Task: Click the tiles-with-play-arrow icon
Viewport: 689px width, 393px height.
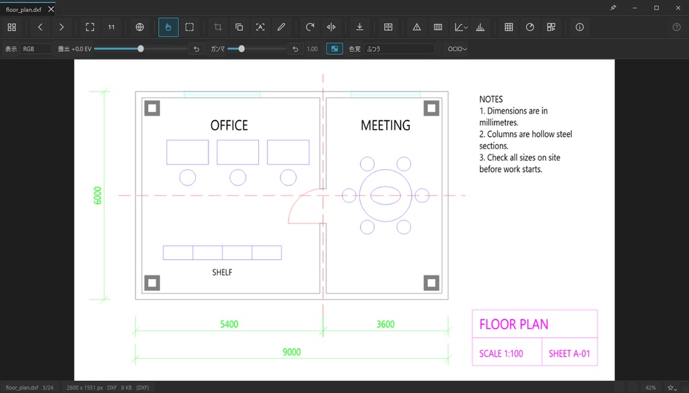Action: point(551,27)
